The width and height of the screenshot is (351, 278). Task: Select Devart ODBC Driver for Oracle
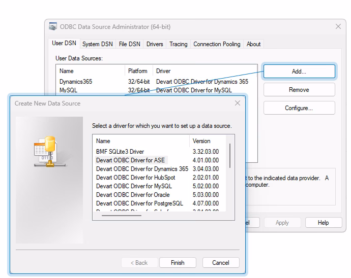pyautogui.click(x=133, y=195)
